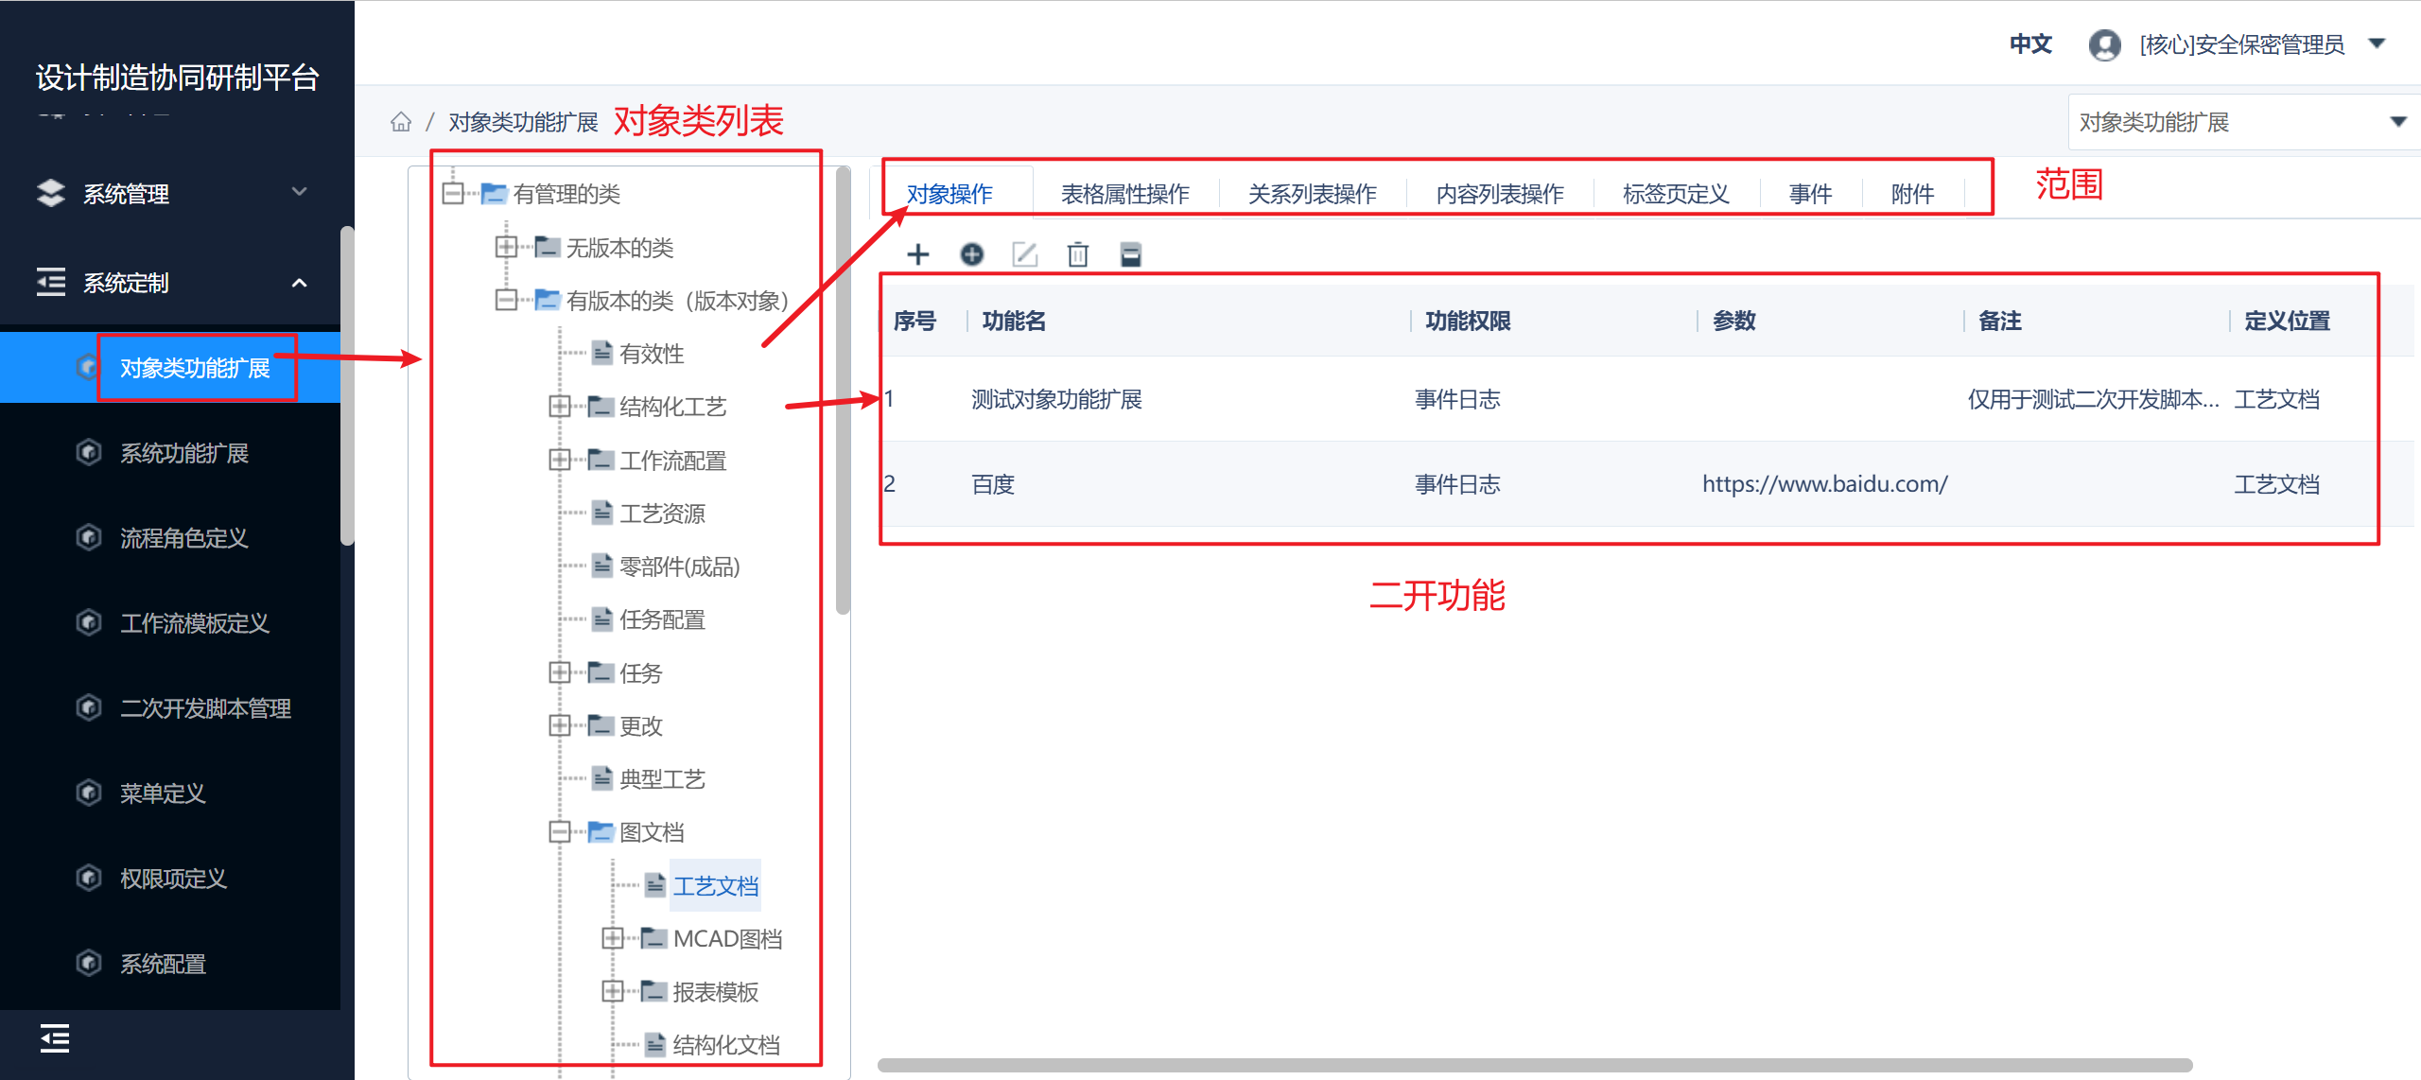Image resolution: width=2421 pixels, height=1080 pixels.
Task: Switch to the 标签页定义 tab
Action: 1675,194
